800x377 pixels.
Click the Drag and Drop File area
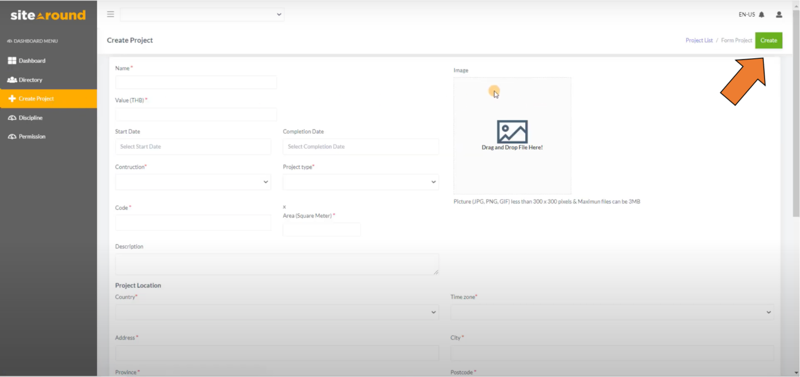[511, 135]
